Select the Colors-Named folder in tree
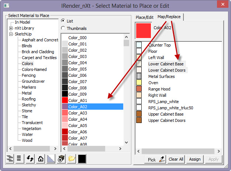This screenshot has width=231, height=171. click(x=34, y=69)
